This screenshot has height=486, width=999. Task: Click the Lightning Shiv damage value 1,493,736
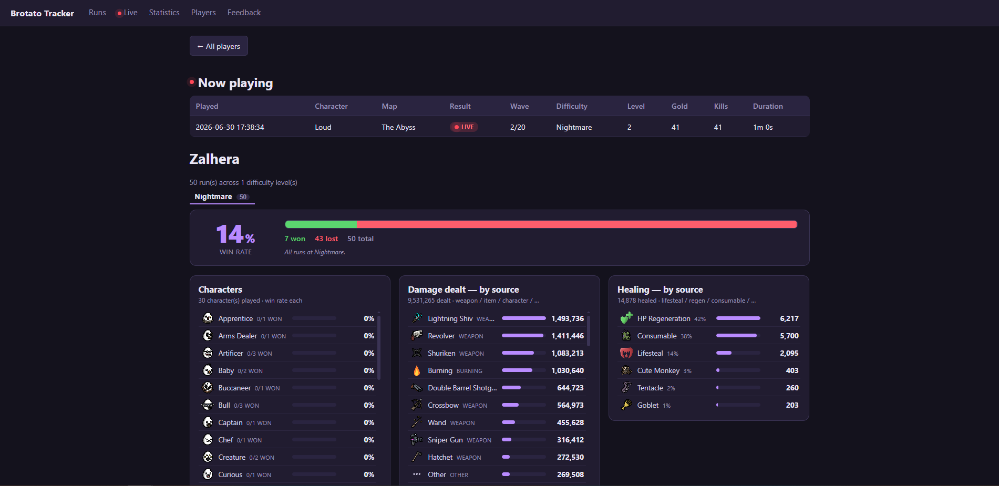coord(568,318)
